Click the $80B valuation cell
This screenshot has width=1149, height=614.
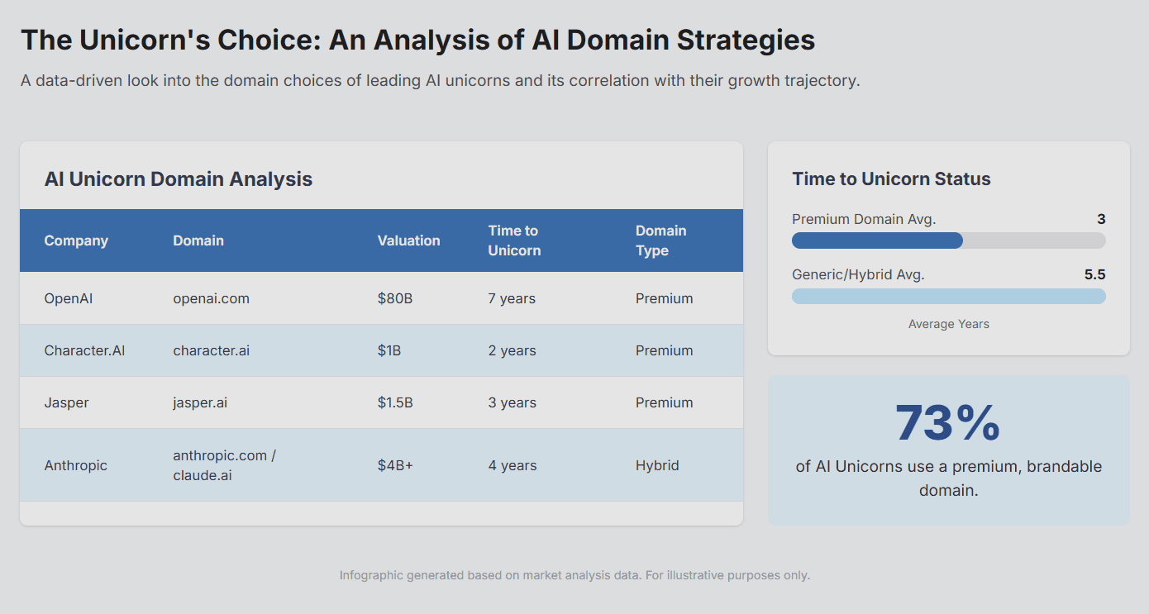tap(395, 298)
